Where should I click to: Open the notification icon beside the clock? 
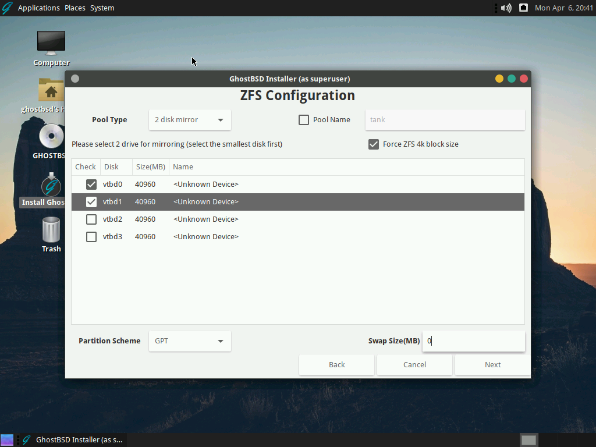point(523,8)
